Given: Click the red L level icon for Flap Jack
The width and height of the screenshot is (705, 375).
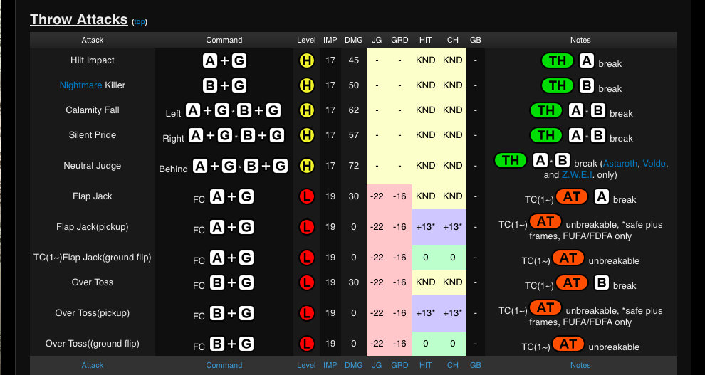Looking at the screenshot, I should click(306, 196).
